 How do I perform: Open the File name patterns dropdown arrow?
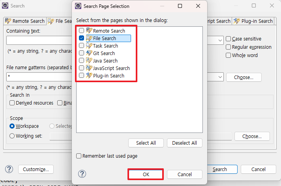(220, 77)
